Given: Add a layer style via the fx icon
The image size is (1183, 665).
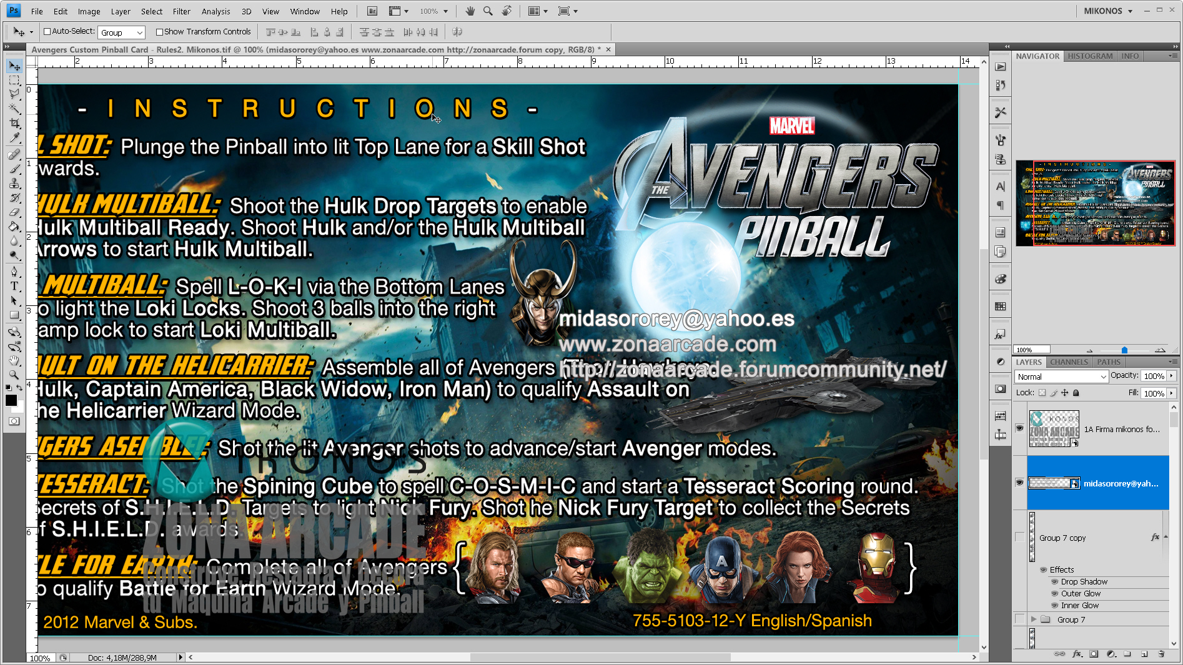Looking at the screenshot, I should (x=1077, y=654).
